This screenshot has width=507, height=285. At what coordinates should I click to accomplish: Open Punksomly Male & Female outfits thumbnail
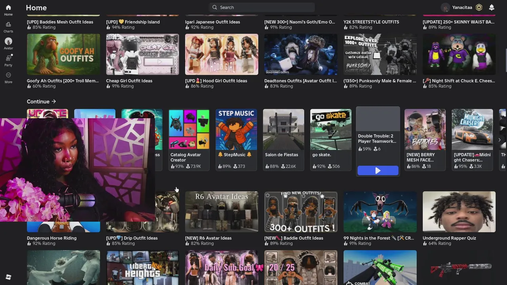(x=380, y=54)
